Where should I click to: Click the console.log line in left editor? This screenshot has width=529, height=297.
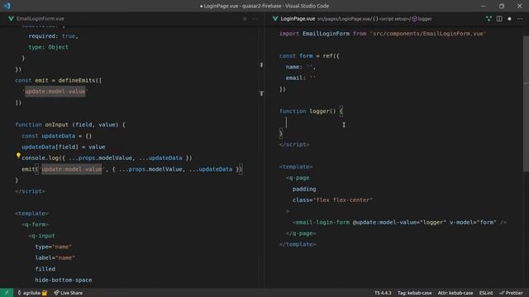[107, 158]
